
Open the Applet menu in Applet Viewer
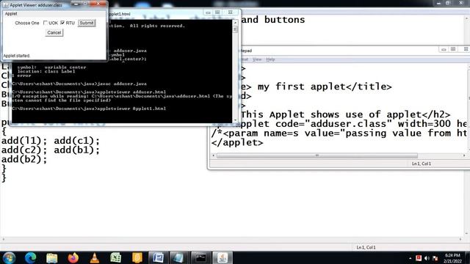click(11, 14)
